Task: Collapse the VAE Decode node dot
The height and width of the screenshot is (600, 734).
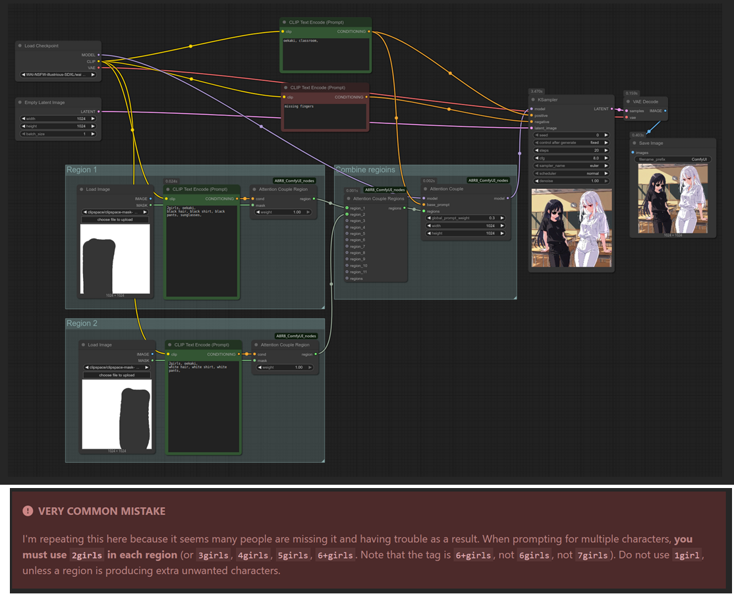Action: 628,101
